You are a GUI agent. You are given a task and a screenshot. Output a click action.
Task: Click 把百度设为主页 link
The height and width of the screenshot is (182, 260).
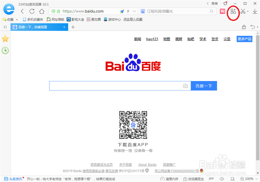pos(102,165)
